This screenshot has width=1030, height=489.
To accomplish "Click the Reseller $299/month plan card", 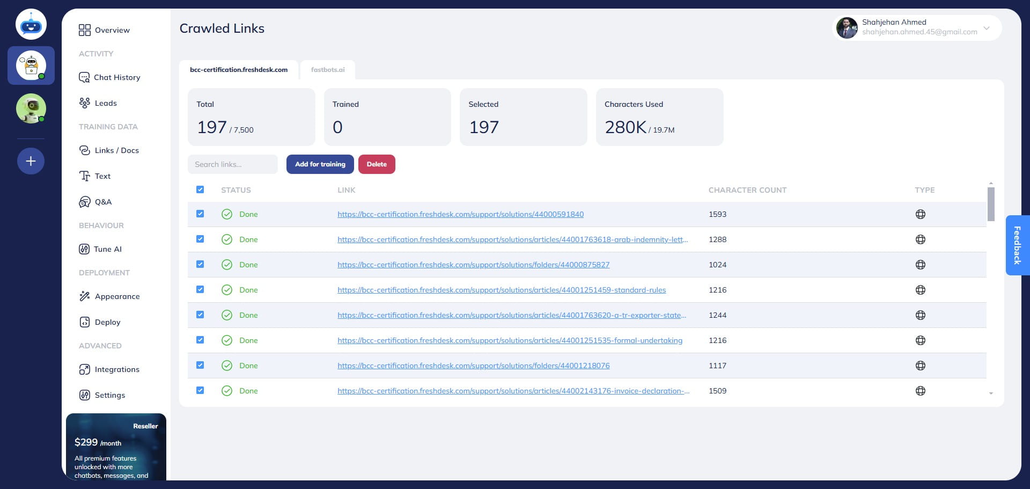I will tap(116, 447).
